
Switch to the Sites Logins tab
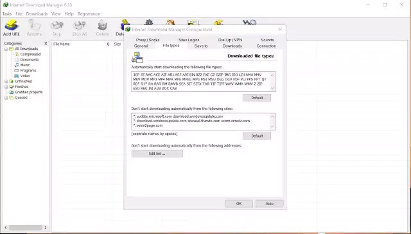point(189,40)
